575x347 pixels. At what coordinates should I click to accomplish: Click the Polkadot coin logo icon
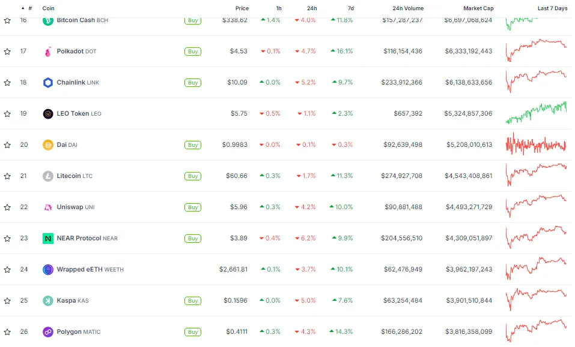coord(48,52)
